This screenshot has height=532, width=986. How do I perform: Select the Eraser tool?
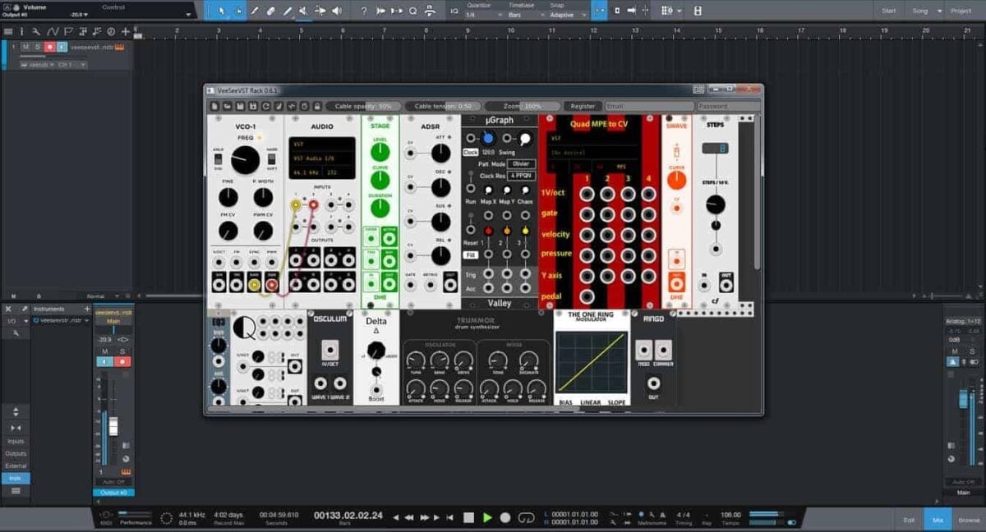pos(270,10)
